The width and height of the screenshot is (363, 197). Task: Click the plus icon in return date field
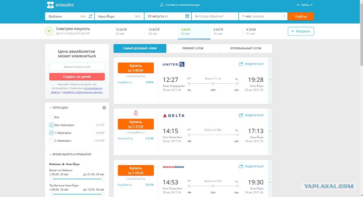196,16
